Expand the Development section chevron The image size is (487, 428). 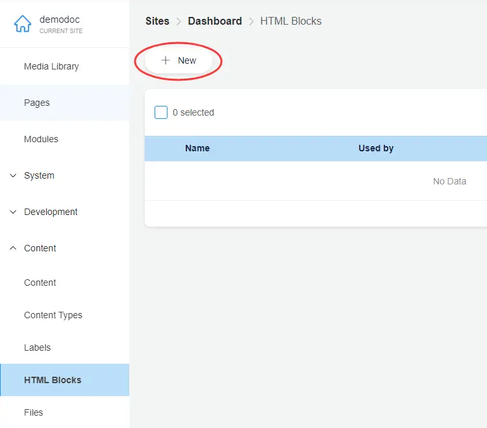[x=13, y=212]
